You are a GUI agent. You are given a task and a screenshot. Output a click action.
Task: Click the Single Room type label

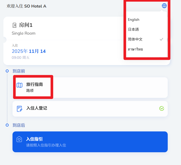click(23, 33)
